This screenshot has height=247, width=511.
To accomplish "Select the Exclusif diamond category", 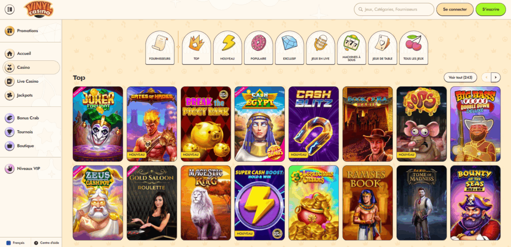I will pyautogui.click(x=289, y=47).
